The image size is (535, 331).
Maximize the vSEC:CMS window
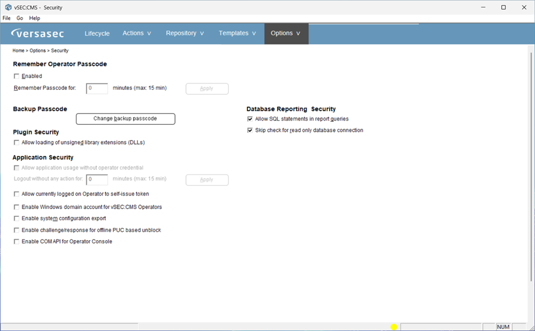click(x=503, y=7)
